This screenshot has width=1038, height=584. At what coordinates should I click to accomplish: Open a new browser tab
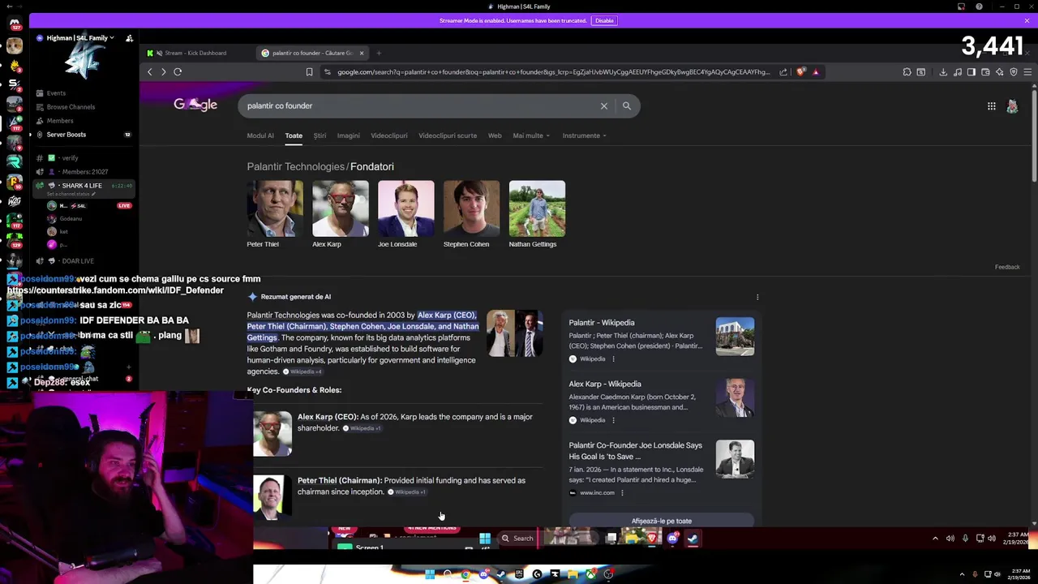click(x=379, y=53)
